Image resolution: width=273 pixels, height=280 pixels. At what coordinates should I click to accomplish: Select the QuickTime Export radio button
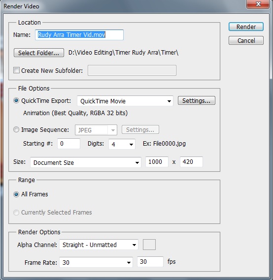pos(16,101)
